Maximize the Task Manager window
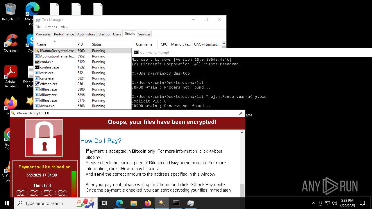 206,19
